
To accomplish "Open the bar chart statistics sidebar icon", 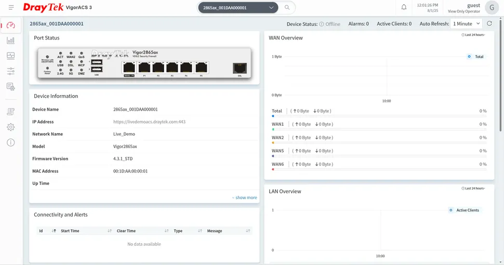I will (11, 41).
